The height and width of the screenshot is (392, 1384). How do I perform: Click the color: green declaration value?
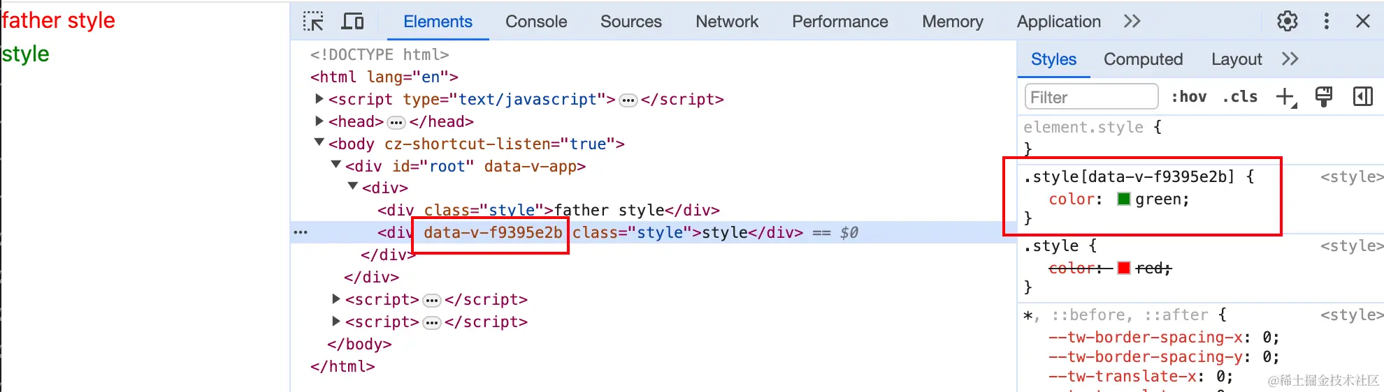coord(1158,199)
